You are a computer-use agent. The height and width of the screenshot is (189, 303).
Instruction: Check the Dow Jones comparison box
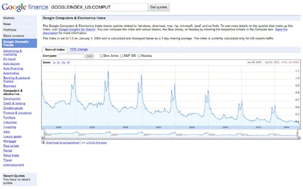[x=101, y=56]
